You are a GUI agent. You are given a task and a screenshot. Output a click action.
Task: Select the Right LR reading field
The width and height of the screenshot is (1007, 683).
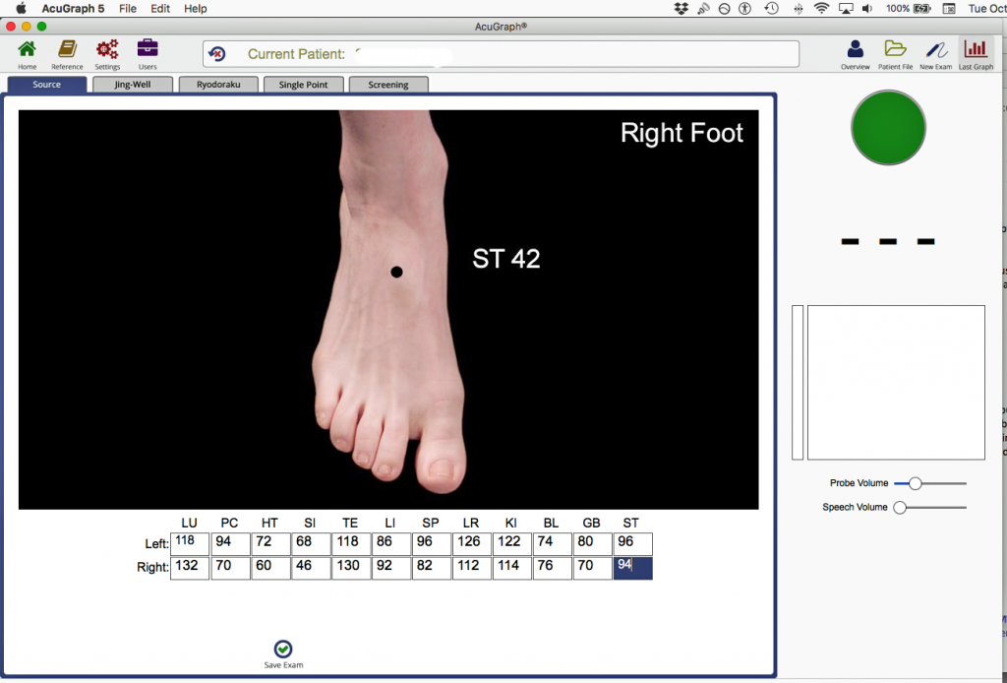(472, 568)
